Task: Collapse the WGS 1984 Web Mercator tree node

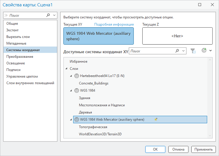Action: click(71, 120)
